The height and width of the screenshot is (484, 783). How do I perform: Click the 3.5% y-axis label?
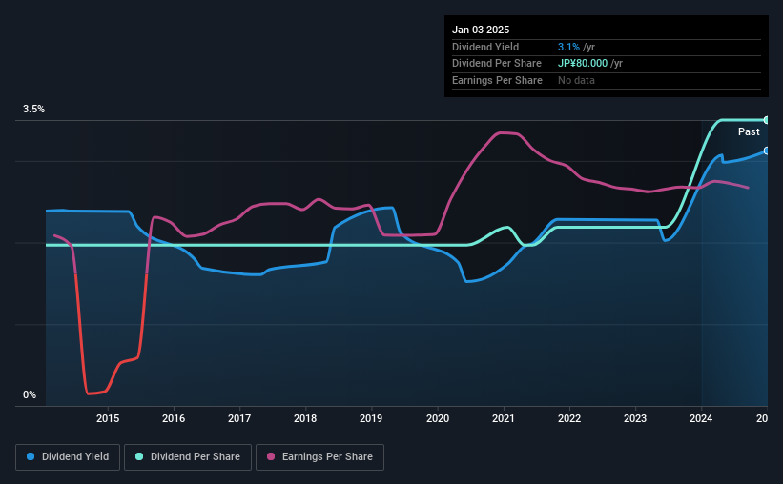click(33, 109)
